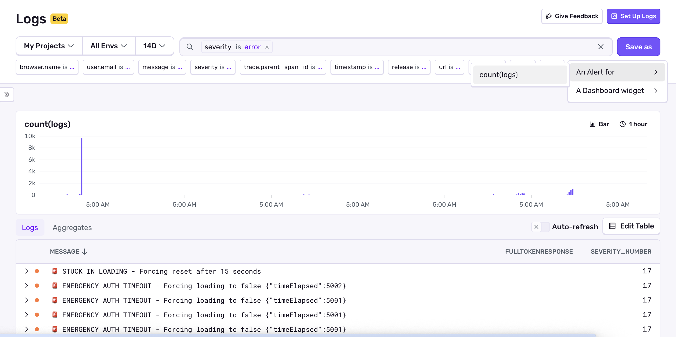Add the release is filter suggestion
Screen dimensions: 676x337
[409, 67]
